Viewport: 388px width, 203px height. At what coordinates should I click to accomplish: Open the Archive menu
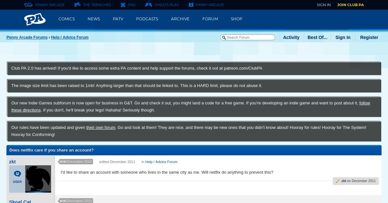point(180,19)
